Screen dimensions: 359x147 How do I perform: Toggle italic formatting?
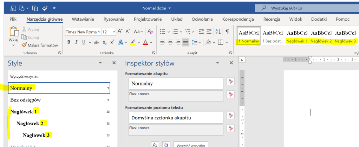pos(76,42)
